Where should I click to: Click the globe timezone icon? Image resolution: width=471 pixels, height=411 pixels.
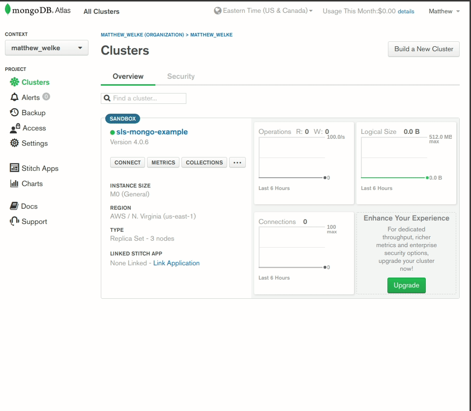coord(217,11)
